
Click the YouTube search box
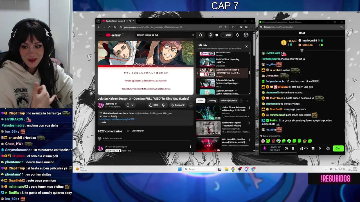pyautogui.click(x=163, y=35)
